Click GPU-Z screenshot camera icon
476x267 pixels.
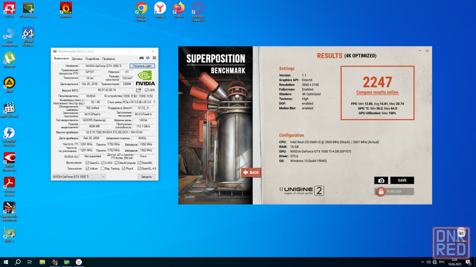coord(141,58)
